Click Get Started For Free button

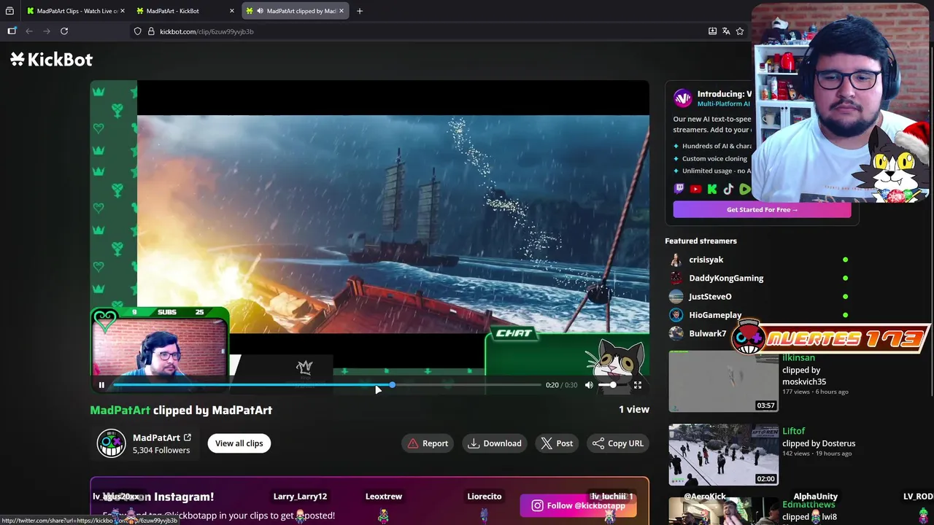[x=762, y=209]
